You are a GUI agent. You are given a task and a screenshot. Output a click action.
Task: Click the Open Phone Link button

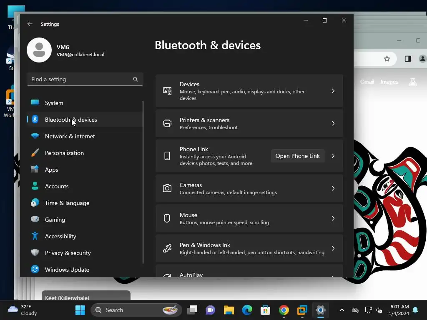pos(297,156)
